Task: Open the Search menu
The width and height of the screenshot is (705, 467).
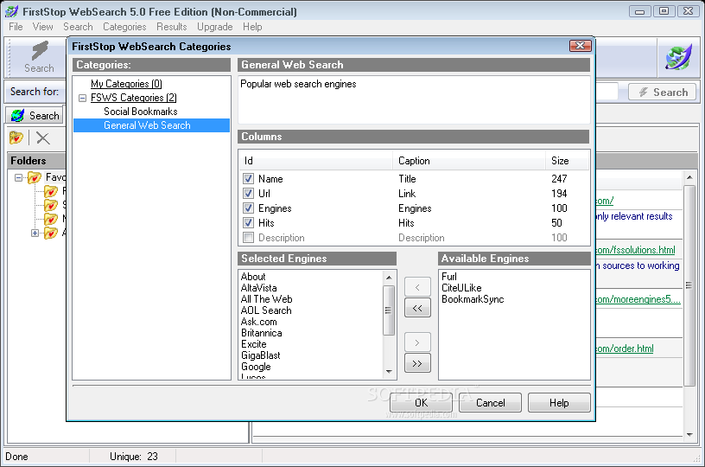Action: tap(78, 27)
